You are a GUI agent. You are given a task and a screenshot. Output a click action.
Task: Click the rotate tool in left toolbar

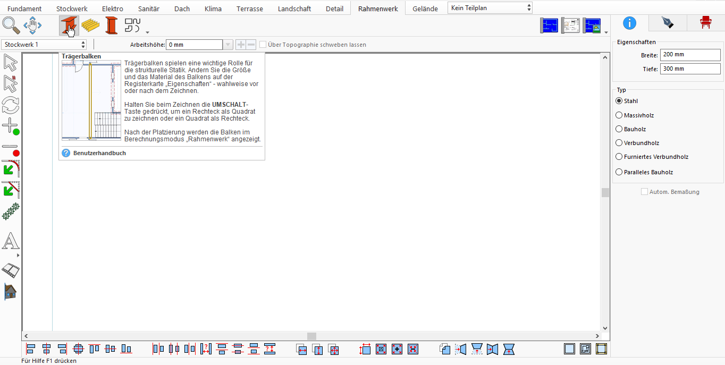click(x=11, y=105)
